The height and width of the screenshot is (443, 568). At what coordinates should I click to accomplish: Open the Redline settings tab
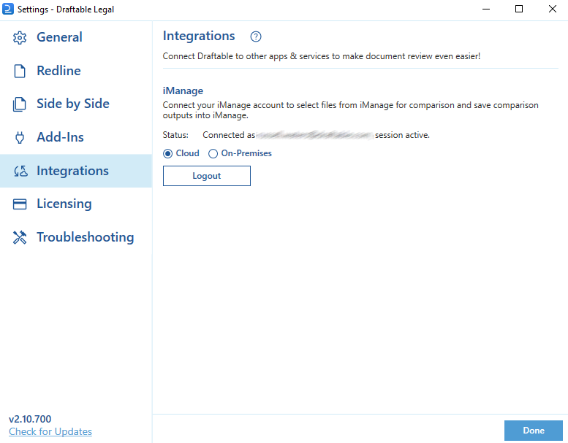click(x=76, y=71)
